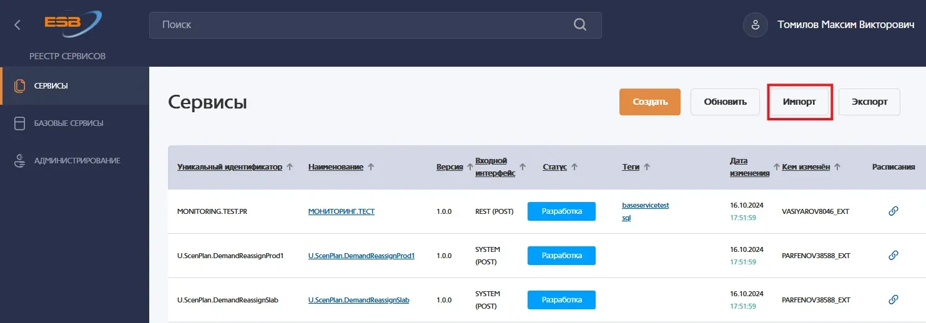
Task: Sort by Кем изменён arrow icon
Action: click(x=837, y=167)
